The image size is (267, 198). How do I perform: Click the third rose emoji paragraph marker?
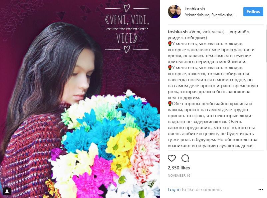coord(170,103)
